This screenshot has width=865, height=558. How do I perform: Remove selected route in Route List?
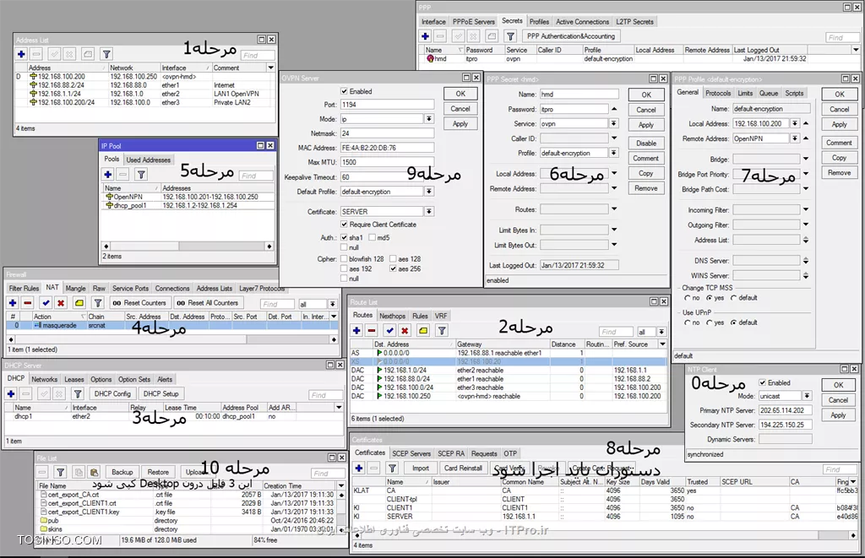point(372,330)
